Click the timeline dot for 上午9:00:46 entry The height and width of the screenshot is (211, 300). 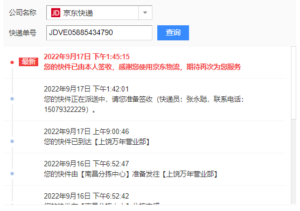[12, 141]
